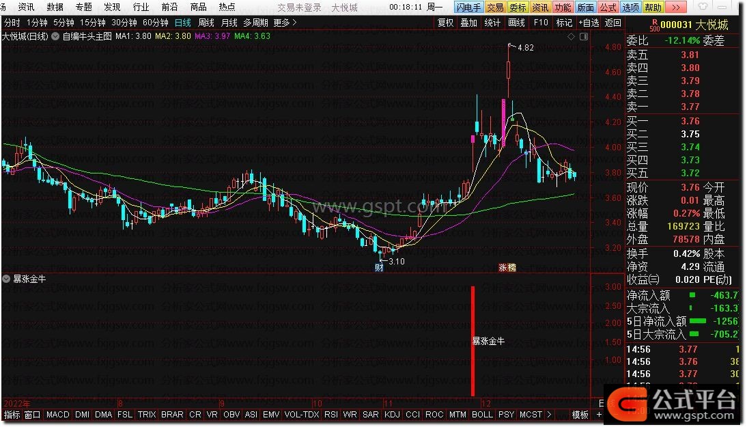
Task: Click the 财 marker below the 3.10 low
Action: click(x=379, y=267)
